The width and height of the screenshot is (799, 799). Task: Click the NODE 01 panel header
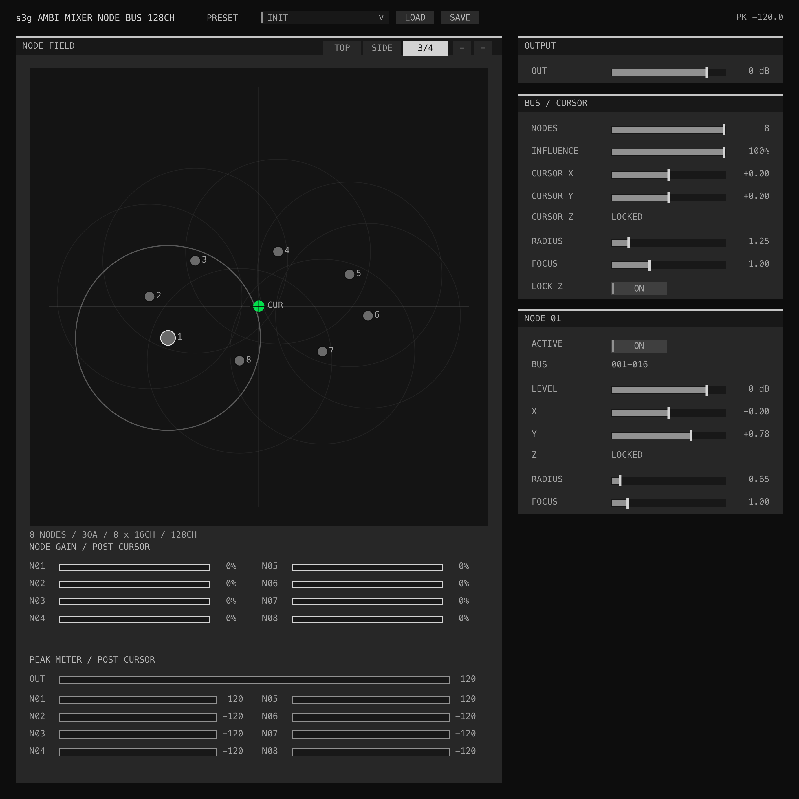point(650,318)
